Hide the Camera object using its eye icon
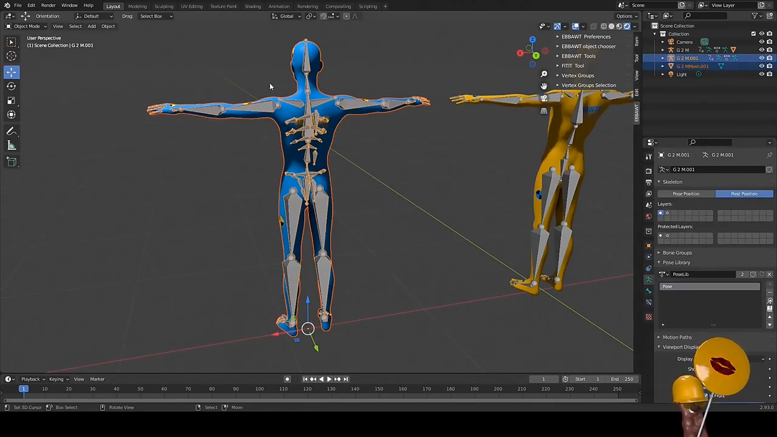 [x=761, y=42]
